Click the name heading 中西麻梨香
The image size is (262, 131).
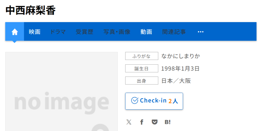30,10
